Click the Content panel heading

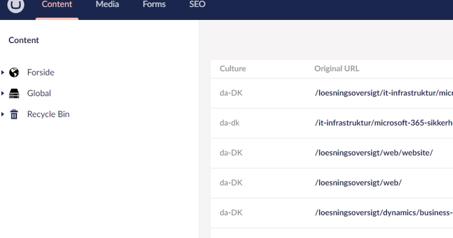[24, 41]
